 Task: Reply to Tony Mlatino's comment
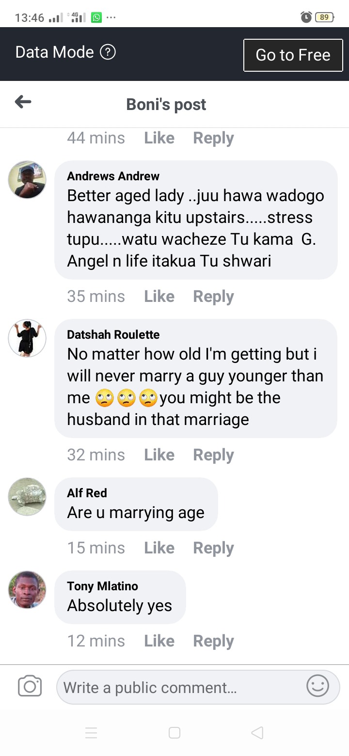point(213,641)
